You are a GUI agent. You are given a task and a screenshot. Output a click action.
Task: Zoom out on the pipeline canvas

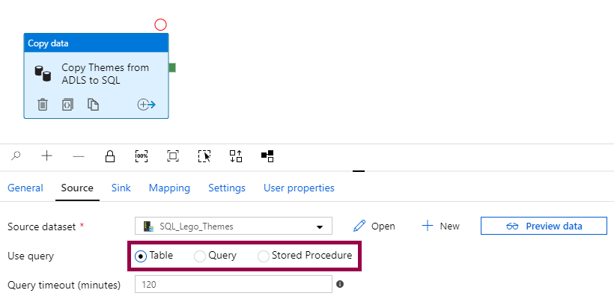click(x=78, y=155)
